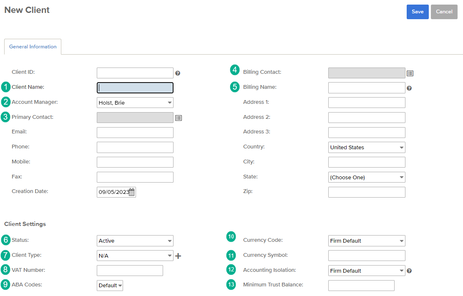The image size is (463, 296).
Task: Open the State dropdown
Action: pyautogui.click(x=367, y=177)
